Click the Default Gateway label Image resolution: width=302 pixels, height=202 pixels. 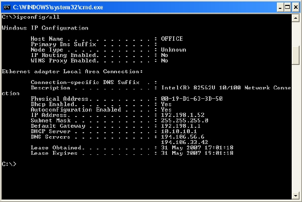[58, 126]
